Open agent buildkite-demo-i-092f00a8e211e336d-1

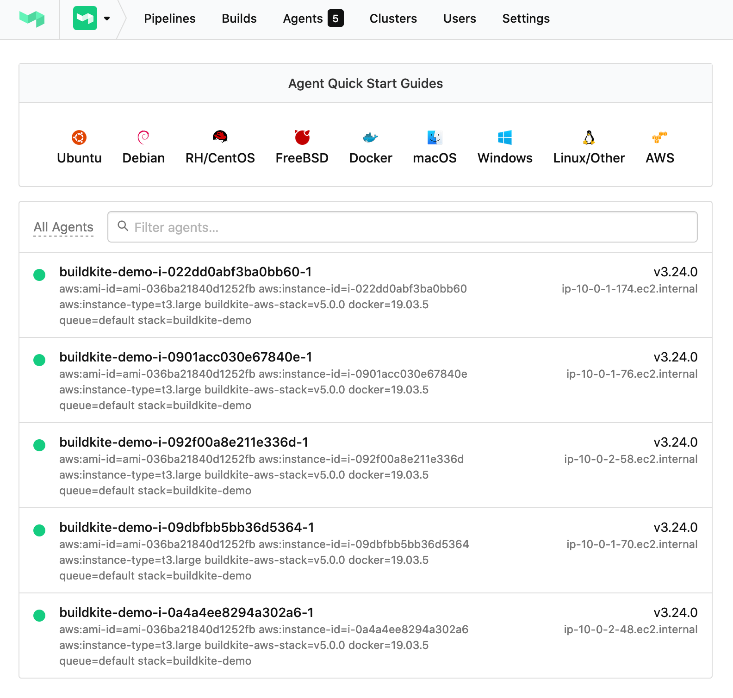click(184, 442)
